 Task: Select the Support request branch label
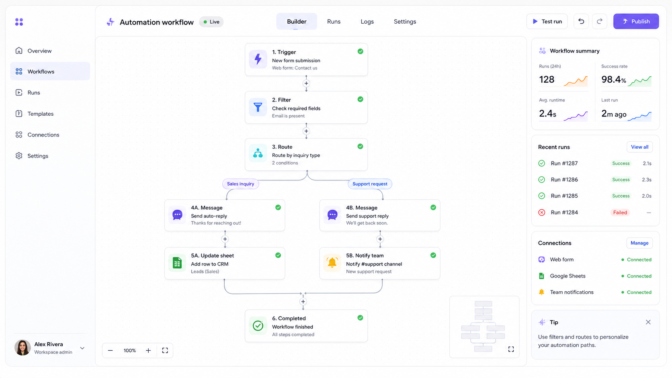(370, 184)
